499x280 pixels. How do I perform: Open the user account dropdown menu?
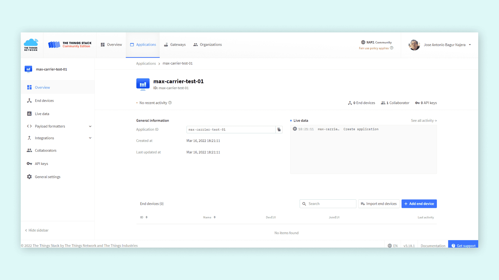coord(470,45)
